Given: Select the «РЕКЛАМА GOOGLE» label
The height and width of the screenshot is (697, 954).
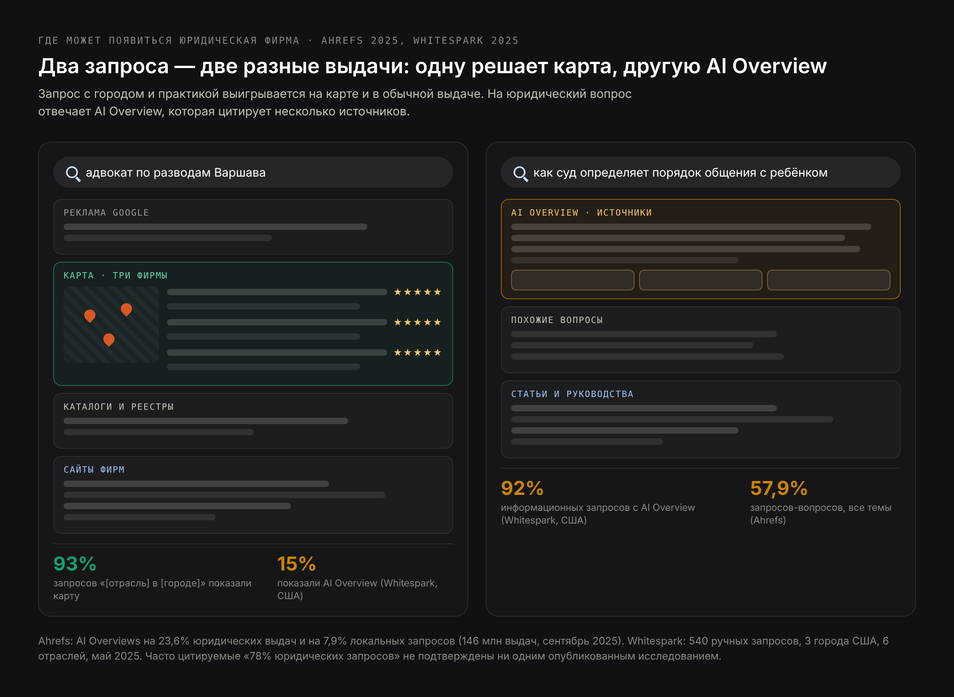Looking at the screenshot, I should pos(106,213).
